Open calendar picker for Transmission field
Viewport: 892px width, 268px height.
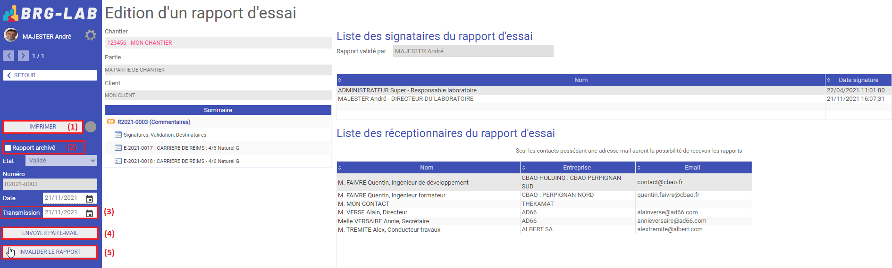pyautogui.click(x=89, y=213)
